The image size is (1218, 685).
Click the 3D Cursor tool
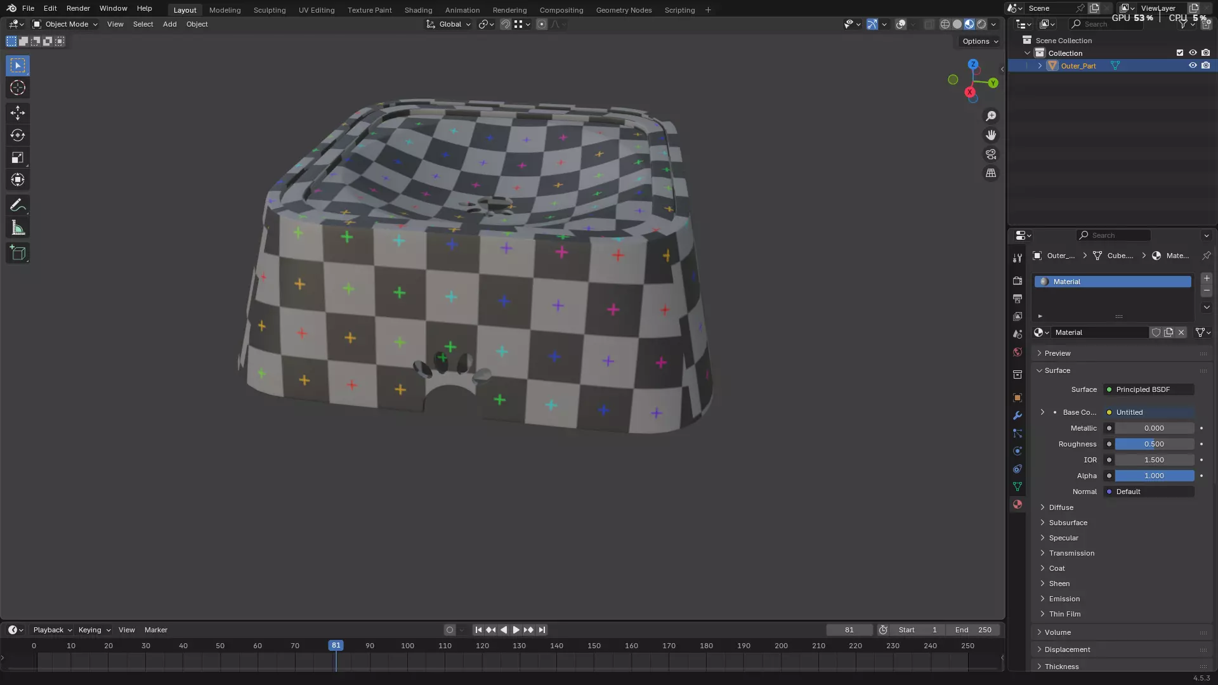18,88
